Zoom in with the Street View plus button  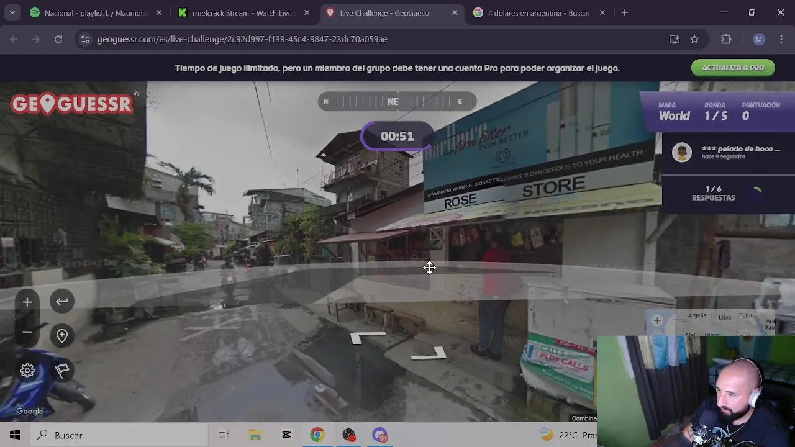point(27,302)
